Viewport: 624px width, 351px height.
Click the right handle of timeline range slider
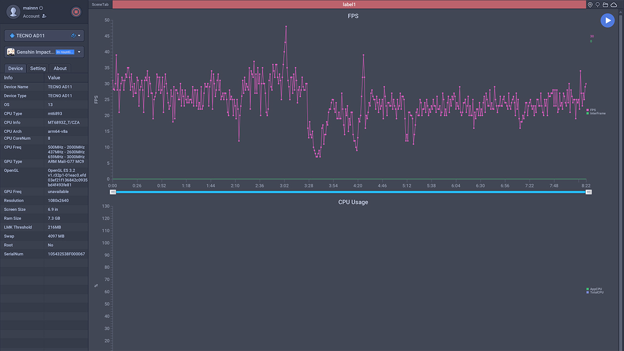588,192
